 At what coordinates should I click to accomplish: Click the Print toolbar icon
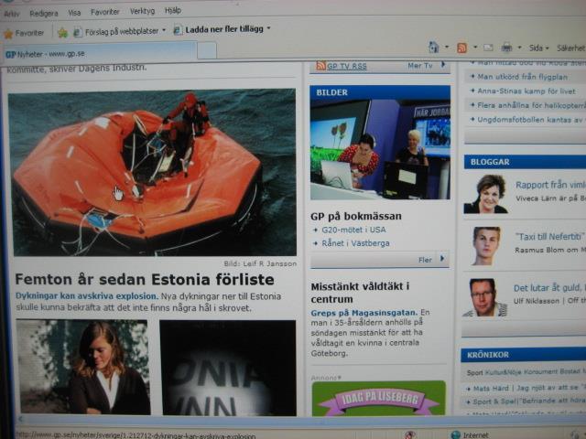(506, 48)
